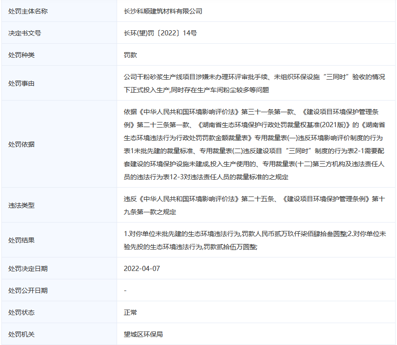Click violation type text starting 违反《中华人民共和国
This screenshot has width=397, height=345.
[254, 205]
